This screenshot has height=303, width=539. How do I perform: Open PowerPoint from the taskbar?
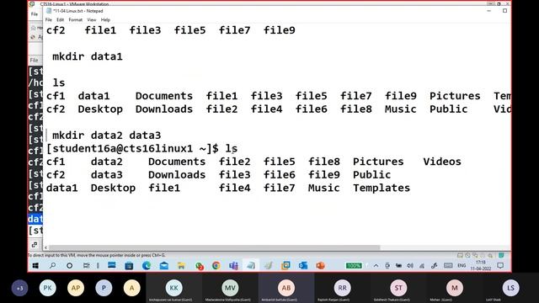tap(320, 266)
